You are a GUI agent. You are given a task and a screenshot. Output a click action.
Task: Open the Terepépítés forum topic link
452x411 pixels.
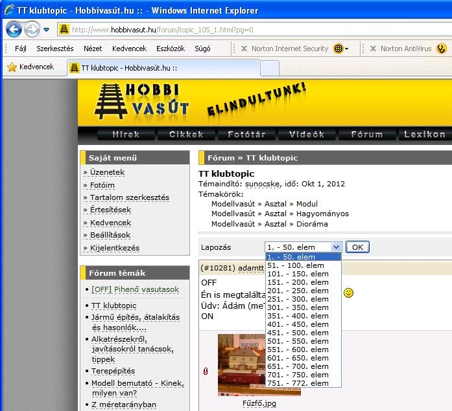coord(113,371)
